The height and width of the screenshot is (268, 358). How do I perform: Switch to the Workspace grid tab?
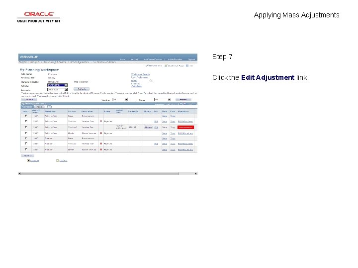pyautogui.click(x=27, y=107)
